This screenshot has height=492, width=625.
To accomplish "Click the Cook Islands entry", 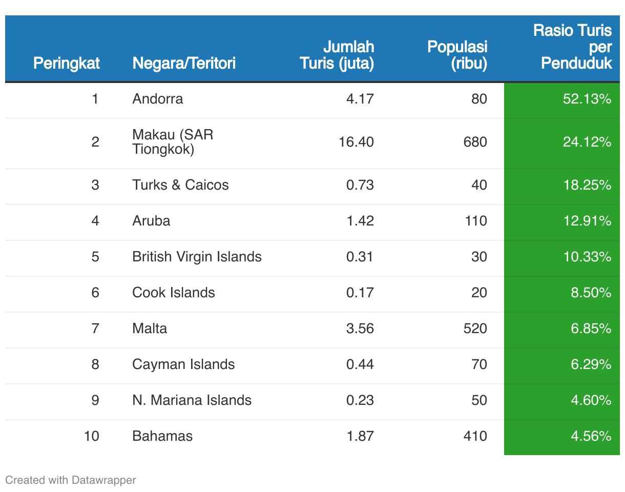I will tap(173, 293).
